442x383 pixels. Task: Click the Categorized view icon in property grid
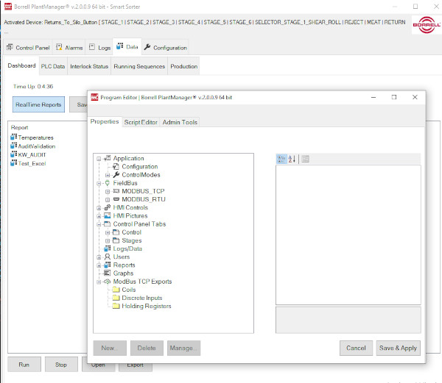281,159
